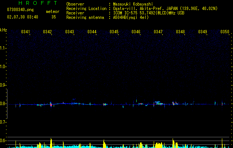
Task: Click the 1.1 kHz axis label
Action: (x=3, y=48)
